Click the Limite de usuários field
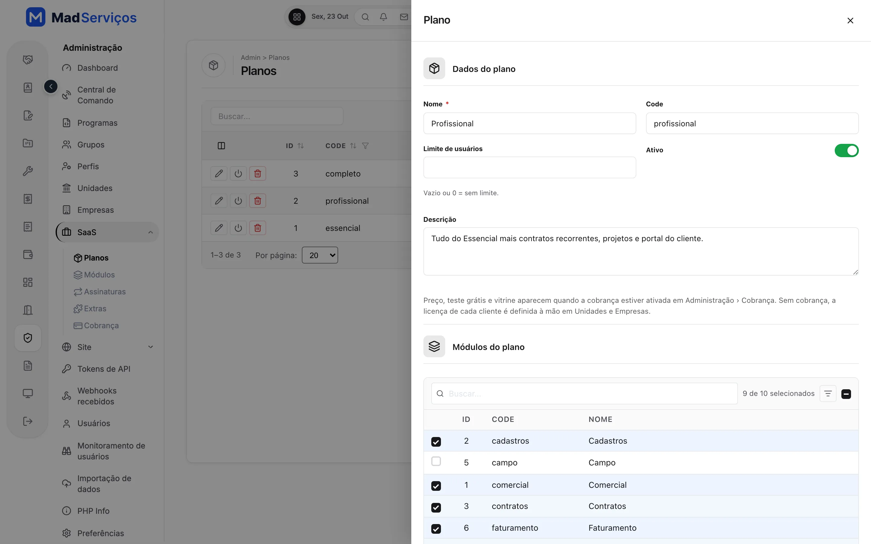This screenshot has width=871, height=544. click(530, 167)
